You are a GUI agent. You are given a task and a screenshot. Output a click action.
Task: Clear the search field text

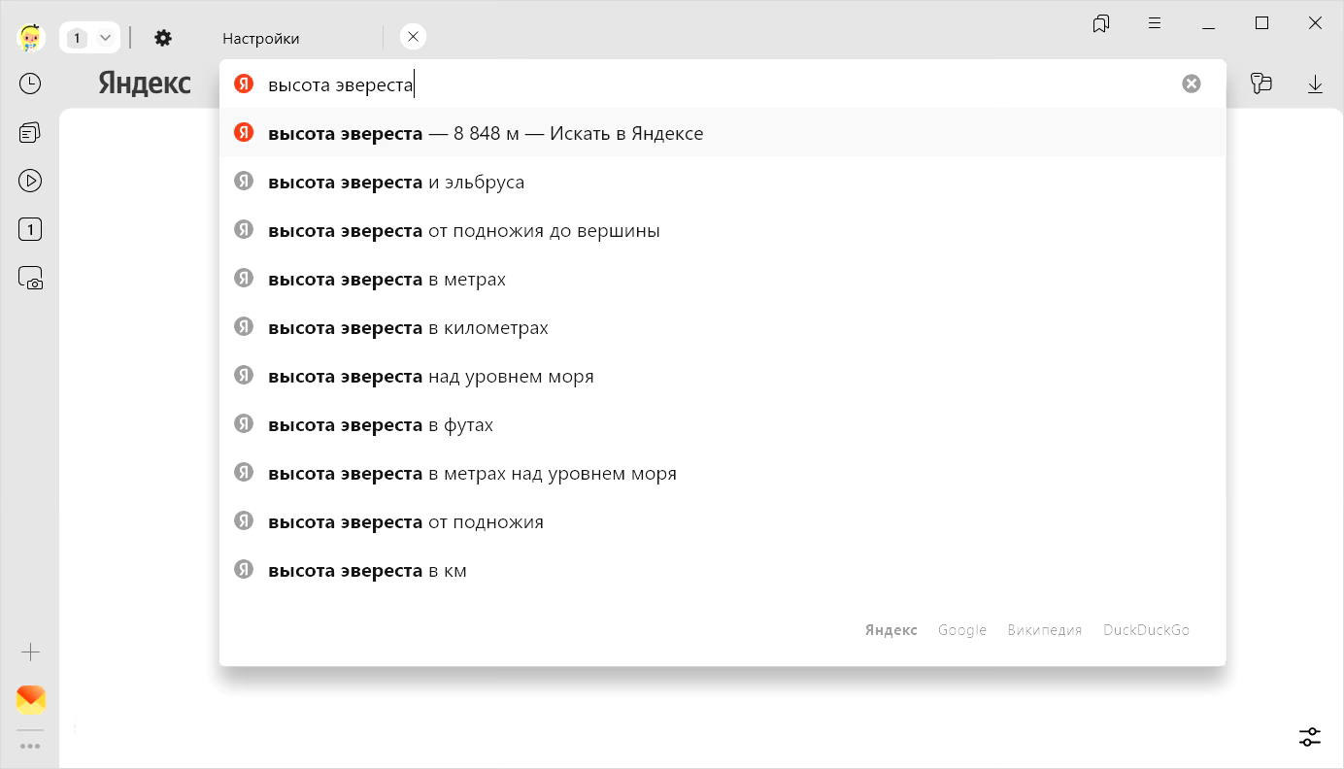pyautogui.click(x=1191, y=84)
